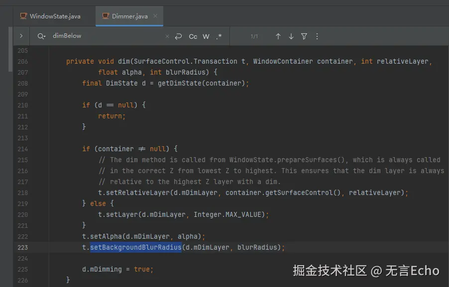Go to next occurrence arrow

291,36
